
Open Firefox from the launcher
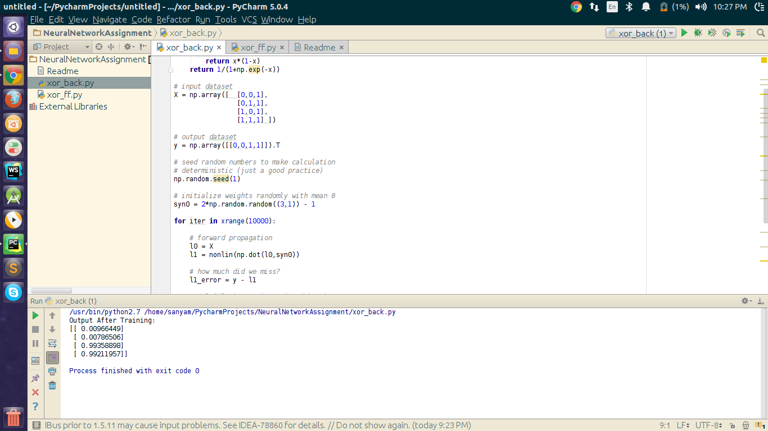tap(13, 99)
